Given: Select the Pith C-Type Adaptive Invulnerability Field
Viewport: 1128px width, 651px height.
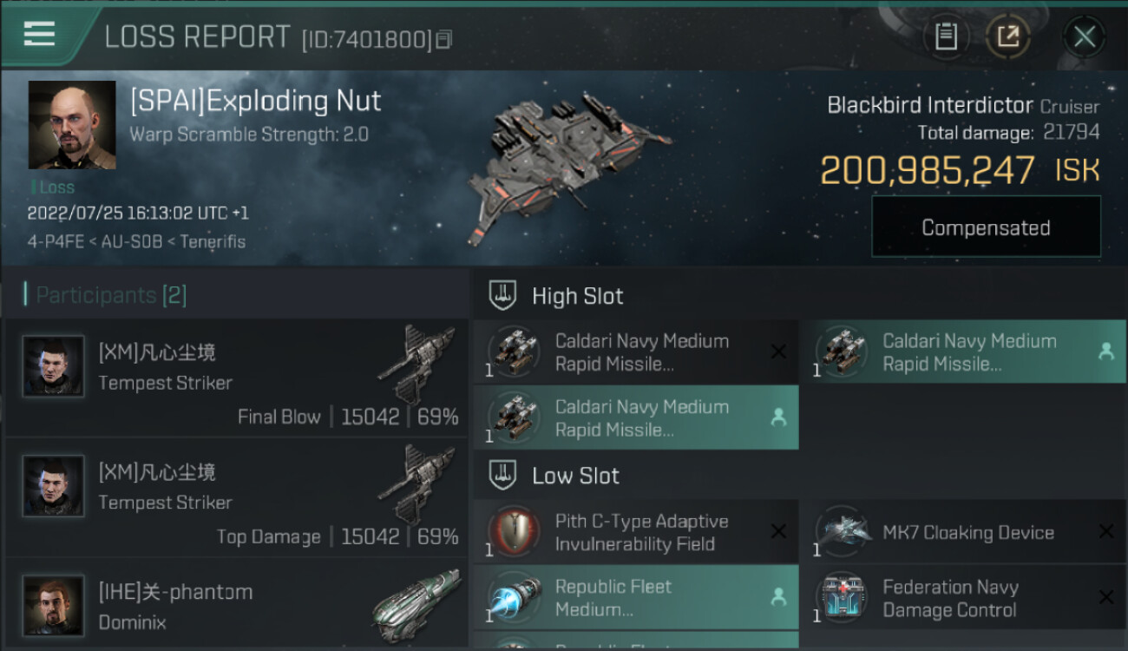Looking at the screenshot, I should [x=635, y=532].
